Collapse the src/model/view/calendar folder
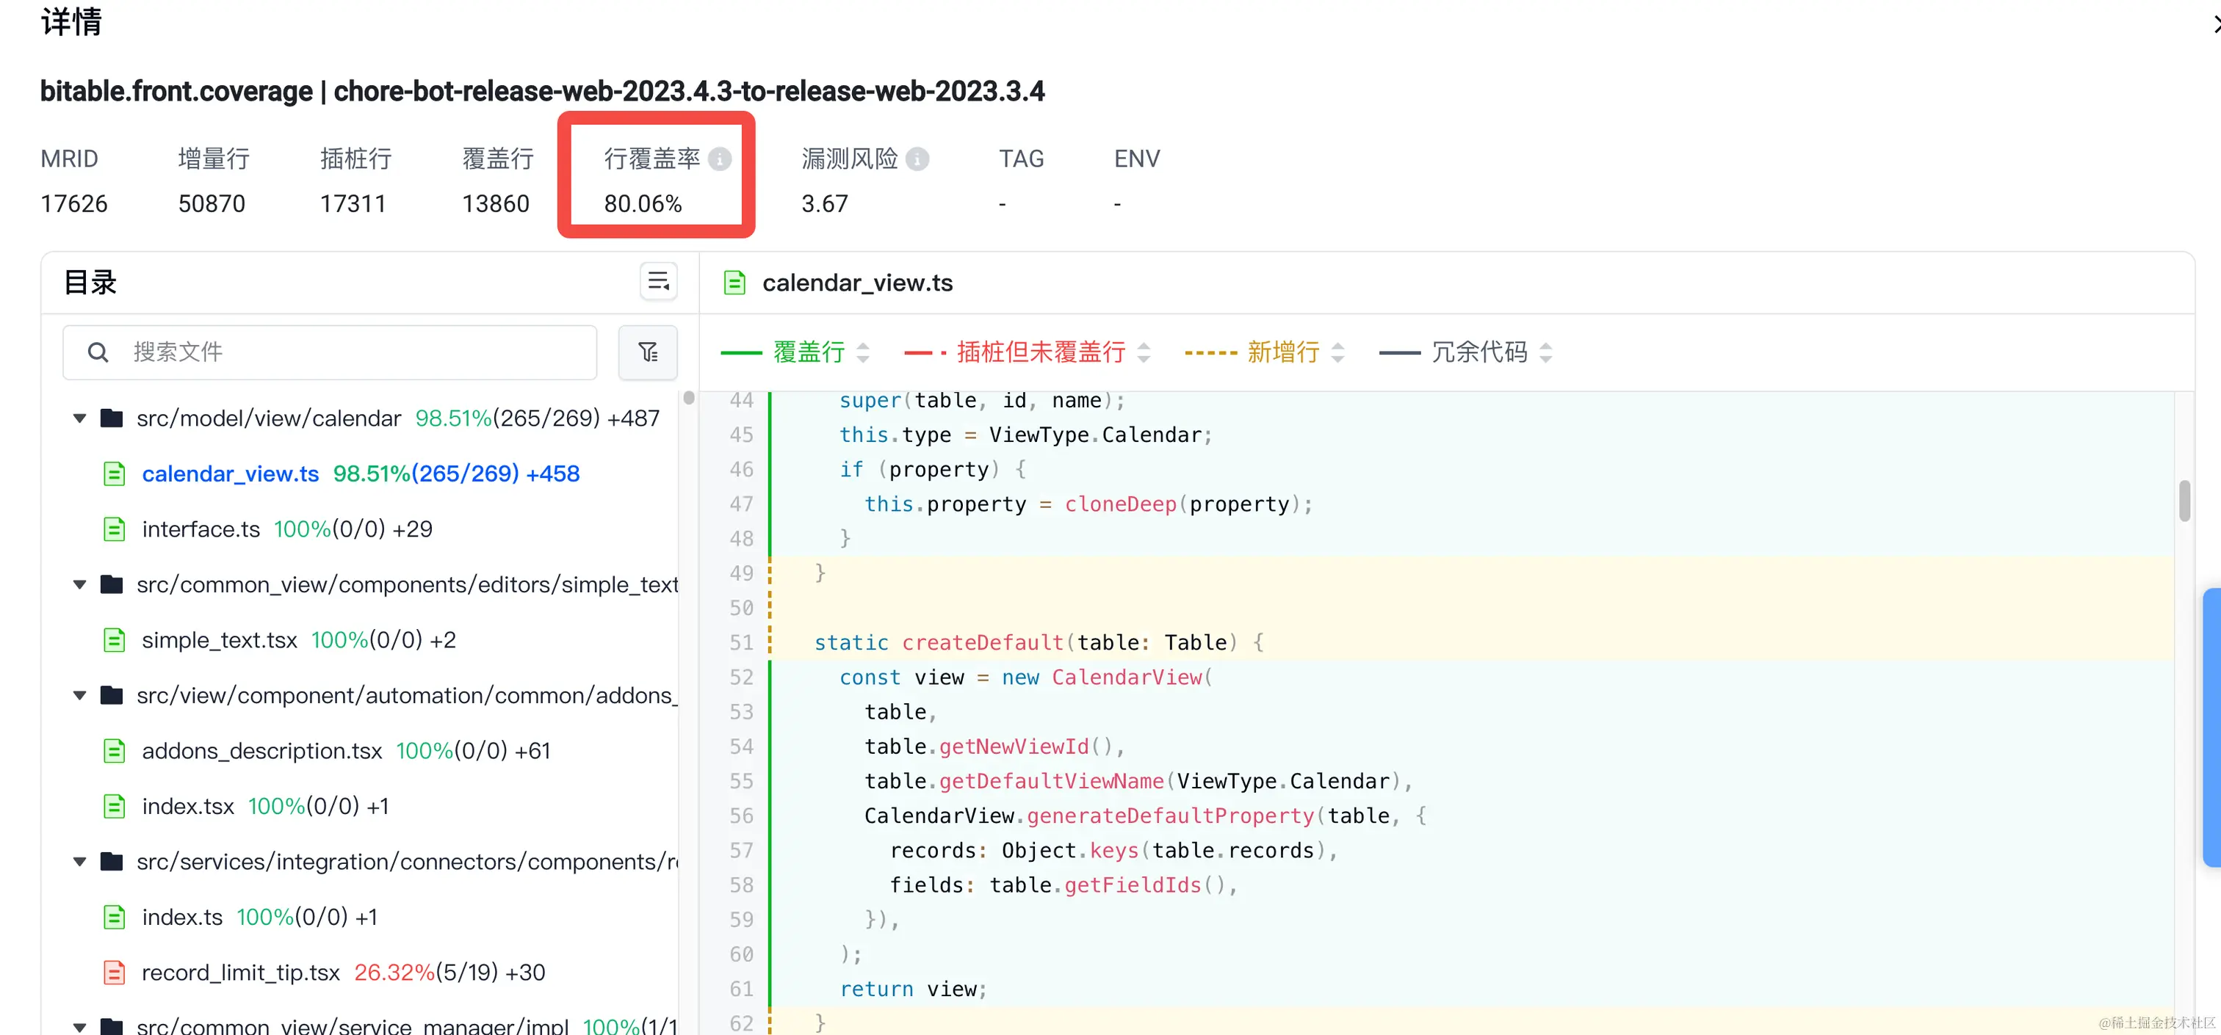Viewport: 2221px width, 1035px height. coord(79,419)
